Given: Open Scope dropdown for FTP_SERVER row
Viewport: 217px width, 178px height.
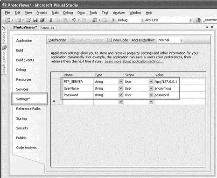Looking at the screenshot, I should [x=151, y=81].
